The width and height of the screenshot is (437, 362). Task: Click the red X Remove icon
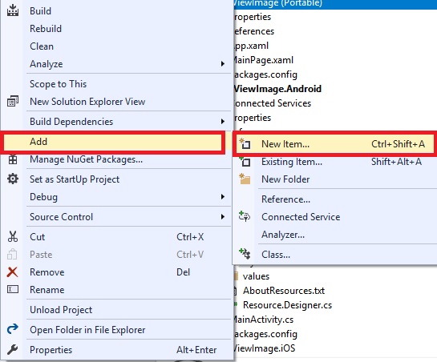13,272
